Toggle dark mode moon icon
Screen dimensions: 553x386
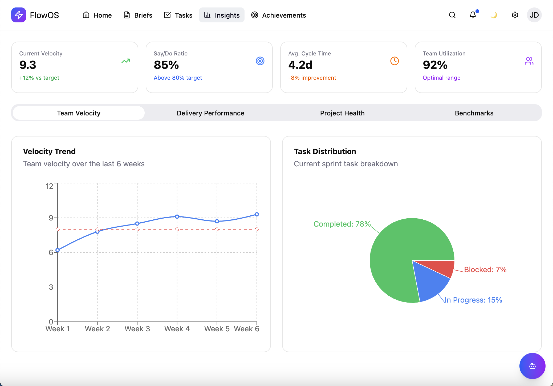(494, 15)
